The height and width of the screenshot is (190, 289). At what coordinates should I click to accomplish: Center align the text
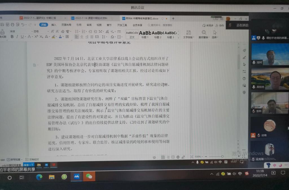point(82,37)
